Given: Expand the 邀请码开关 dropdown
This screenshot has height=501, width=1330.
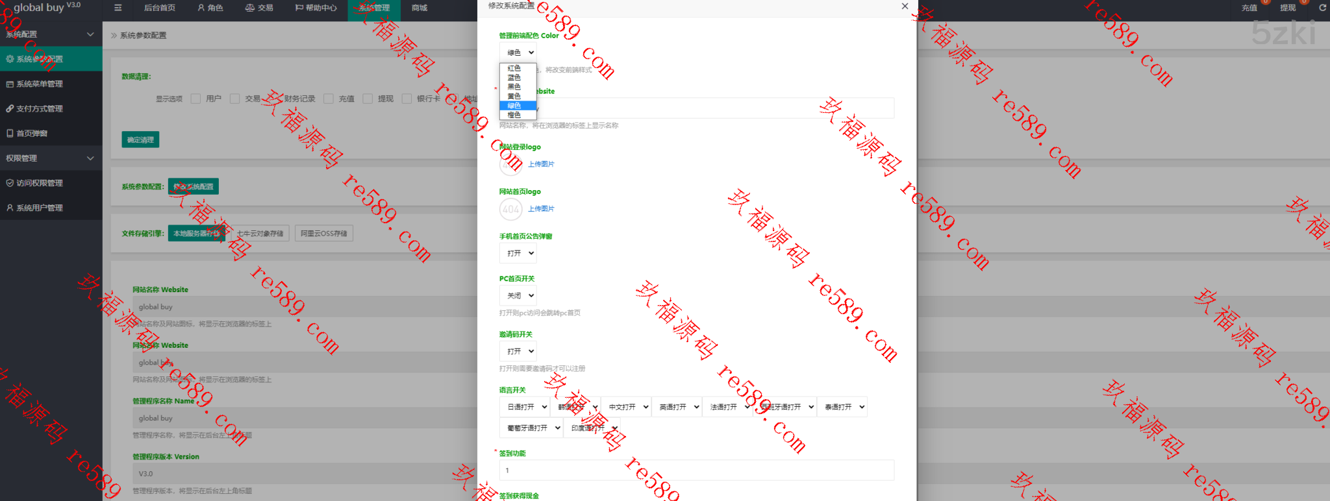Looking at the screenshot, I should coord(518,351).
